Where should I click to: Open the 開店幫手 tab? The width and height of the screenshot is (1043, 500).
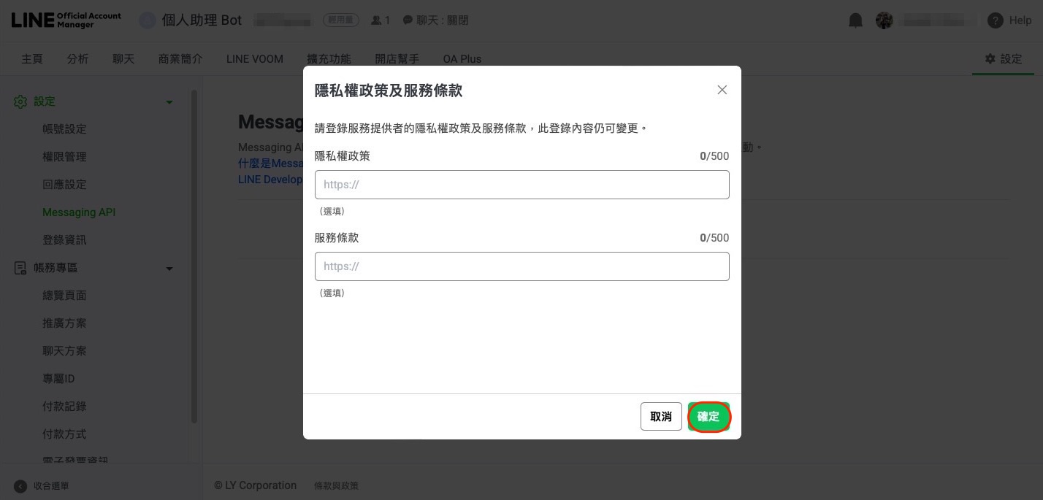coord(397,59)
